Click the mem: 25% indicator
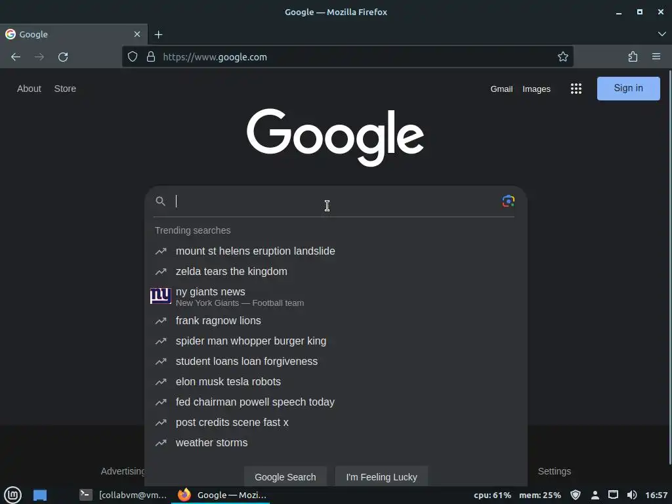Image resolution: width=672 pixels, height=504 pixels. (540, 495)
